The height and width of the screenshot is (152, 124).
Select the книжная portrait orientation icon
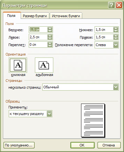click(18, 65)
